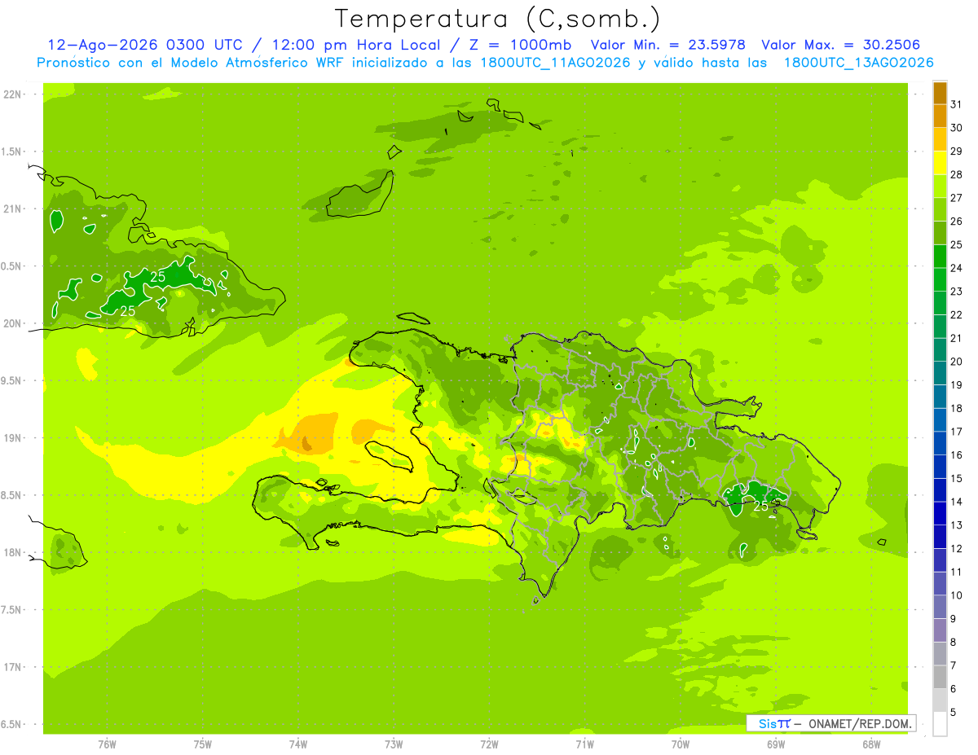This screenshot has width=978, height=755.
Task: Click the "1800UTC_13AGO2026" valid-until time
Action: click(x=858, y=63)
